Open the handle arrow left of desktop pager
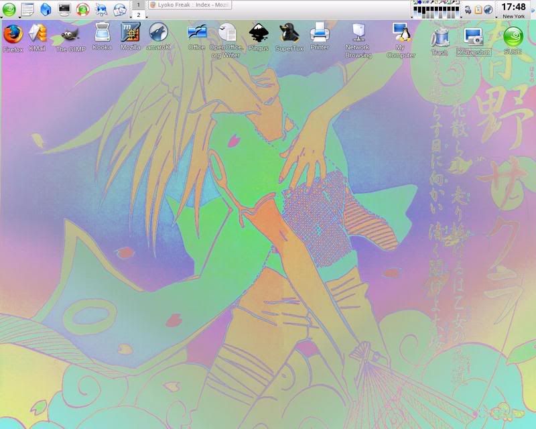Viewport: 536px width, 429px height. (131, 17)
